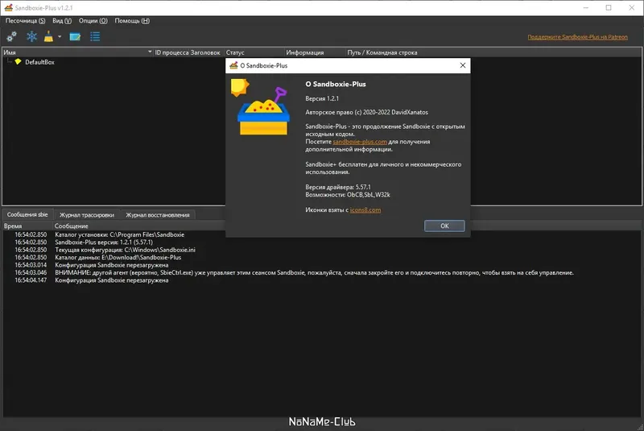Select the Каталог данных log message
The height and width of the screenshot is (431, 644).
click(118, 257)
